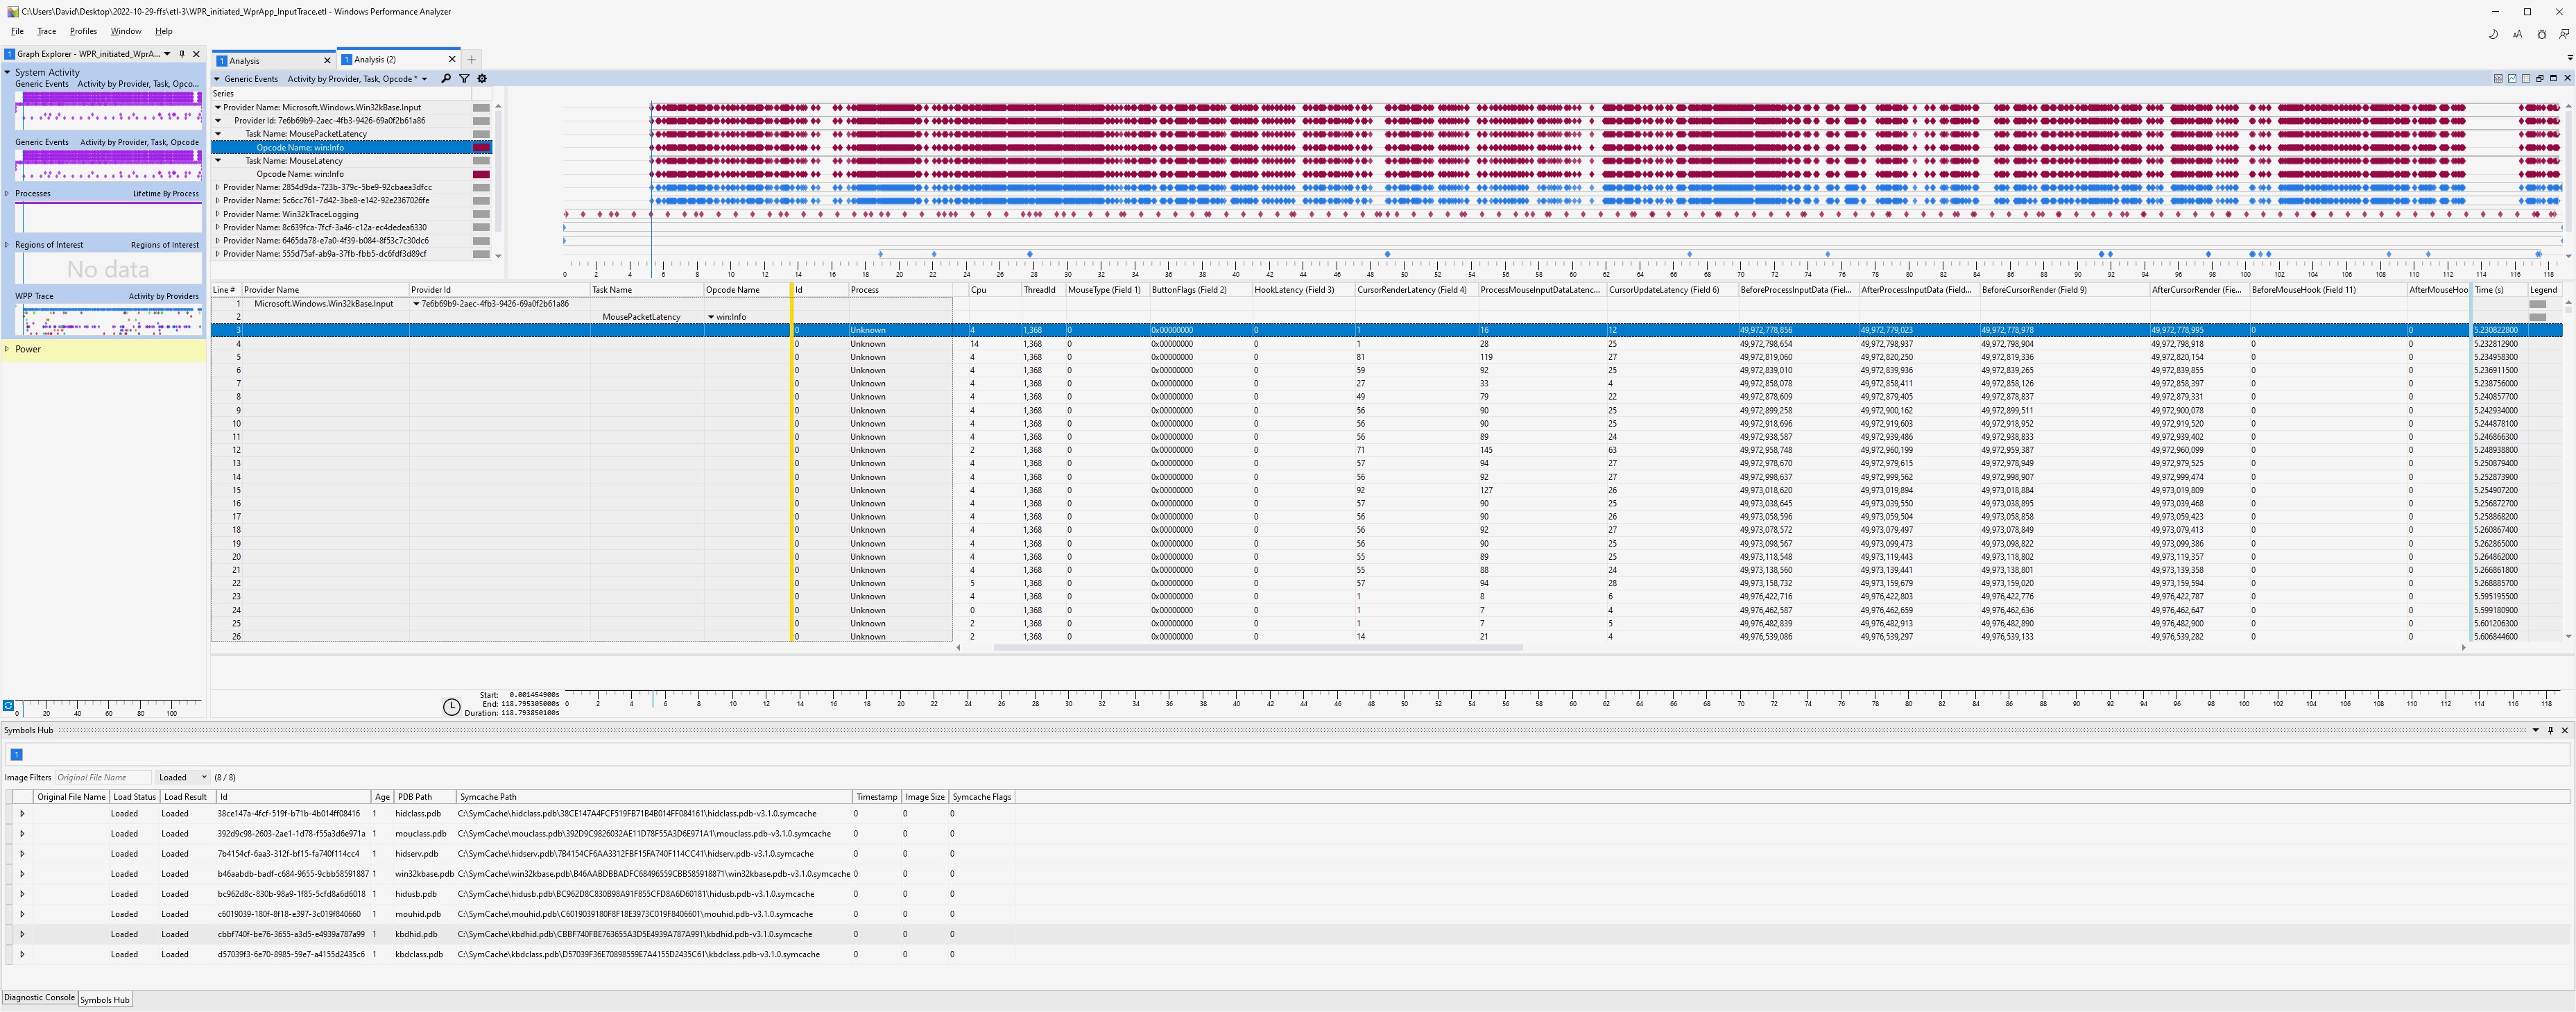The image size is (2576, 1012).
Task: Open text size settings via the AA icon
Action: pos(2518,35)
